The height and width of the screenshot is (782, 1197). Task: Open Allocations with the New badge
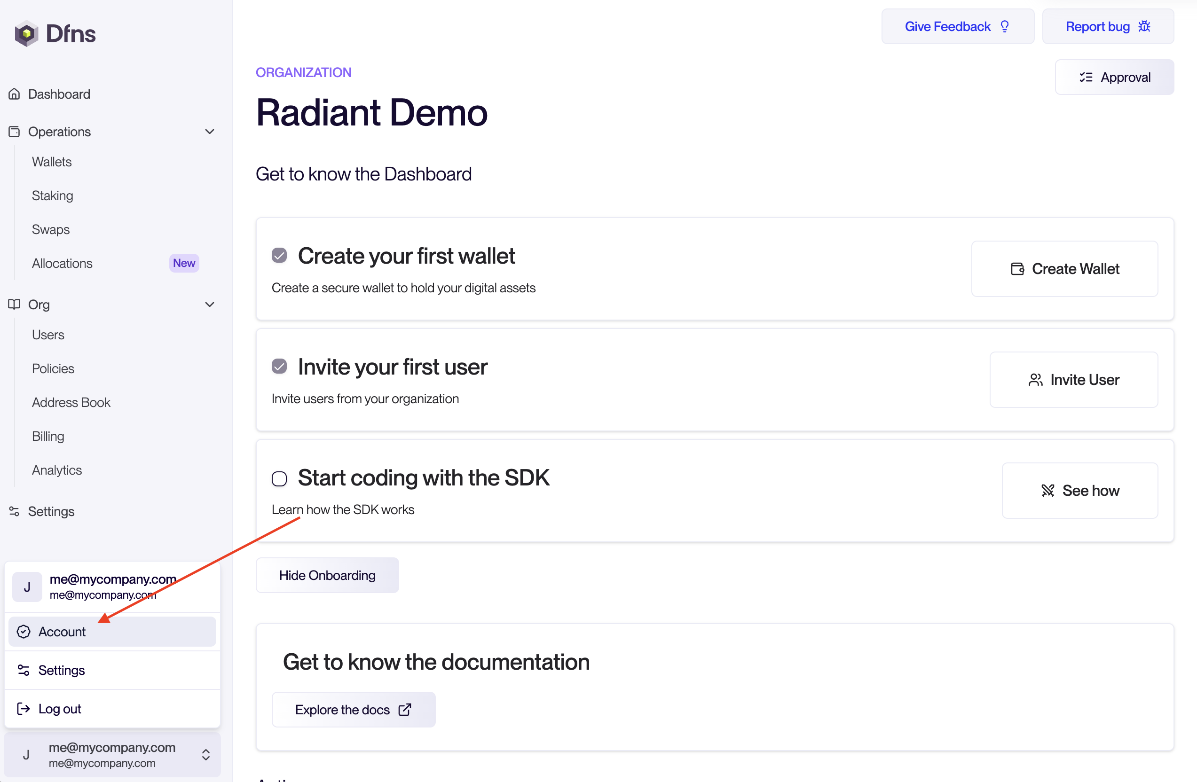63,263
